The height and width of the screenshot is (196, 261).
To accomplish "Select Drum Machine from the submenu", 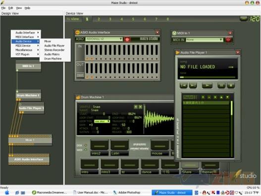I will (x=53, y=59).
